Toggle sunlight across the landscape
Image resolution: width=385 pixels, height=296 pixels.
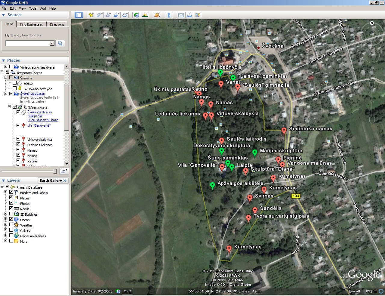145,15
